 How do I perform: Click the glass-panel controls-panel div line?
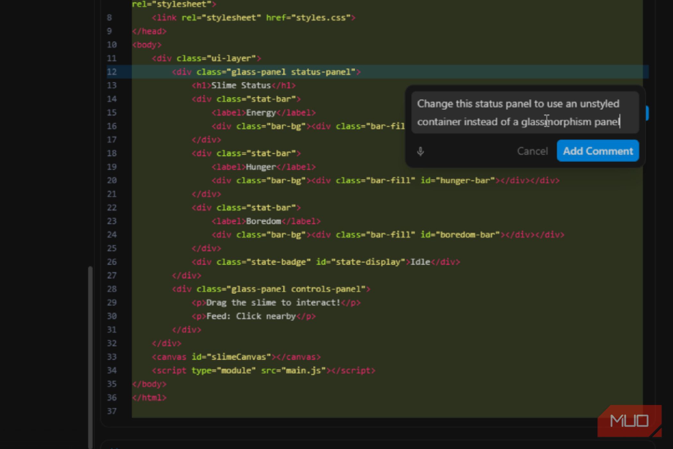pyautogui.click(x=271, y=289)
